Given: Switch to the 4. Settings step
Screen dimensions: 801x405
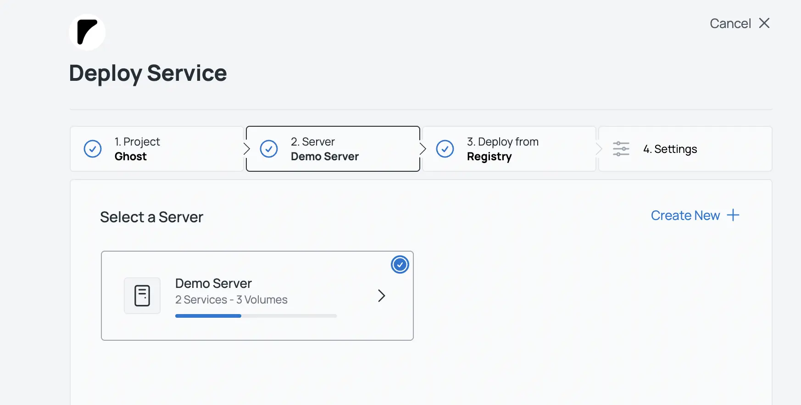Looking at the screenshot, I should point(684,149).
